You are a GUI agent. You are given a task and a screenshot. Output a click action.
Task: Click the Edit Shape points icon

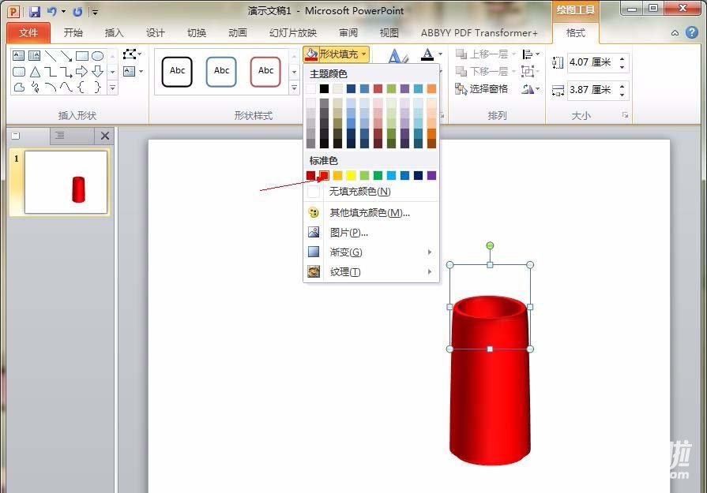(x=130, y=54)
